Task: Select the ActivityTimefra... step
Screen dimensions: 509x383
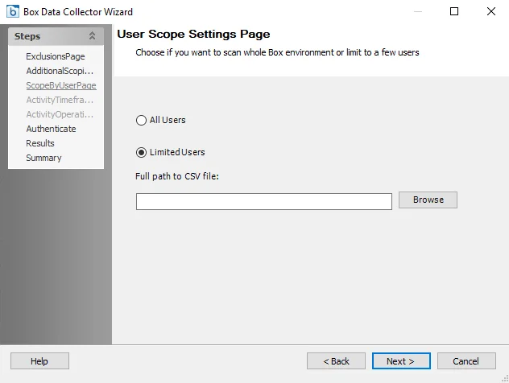Action: (x=60, y=100)
